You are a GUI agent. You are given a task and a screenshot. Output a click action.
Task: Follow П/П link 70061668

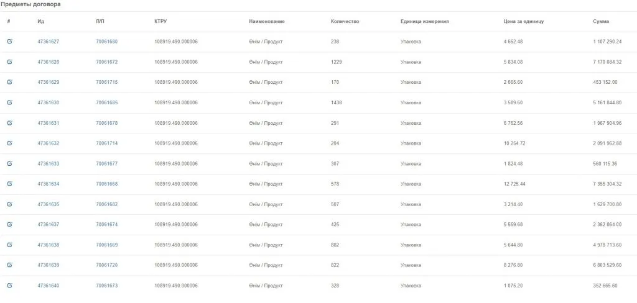point(106,184)
